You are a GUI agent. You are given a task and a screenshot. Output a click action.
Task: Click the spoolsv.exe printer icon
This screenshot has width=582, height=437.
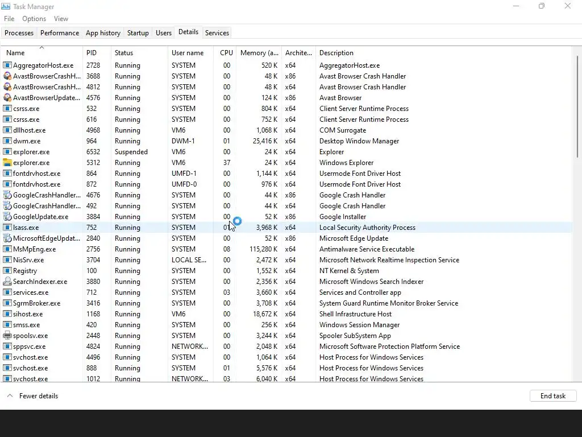[x=7, y=336]
